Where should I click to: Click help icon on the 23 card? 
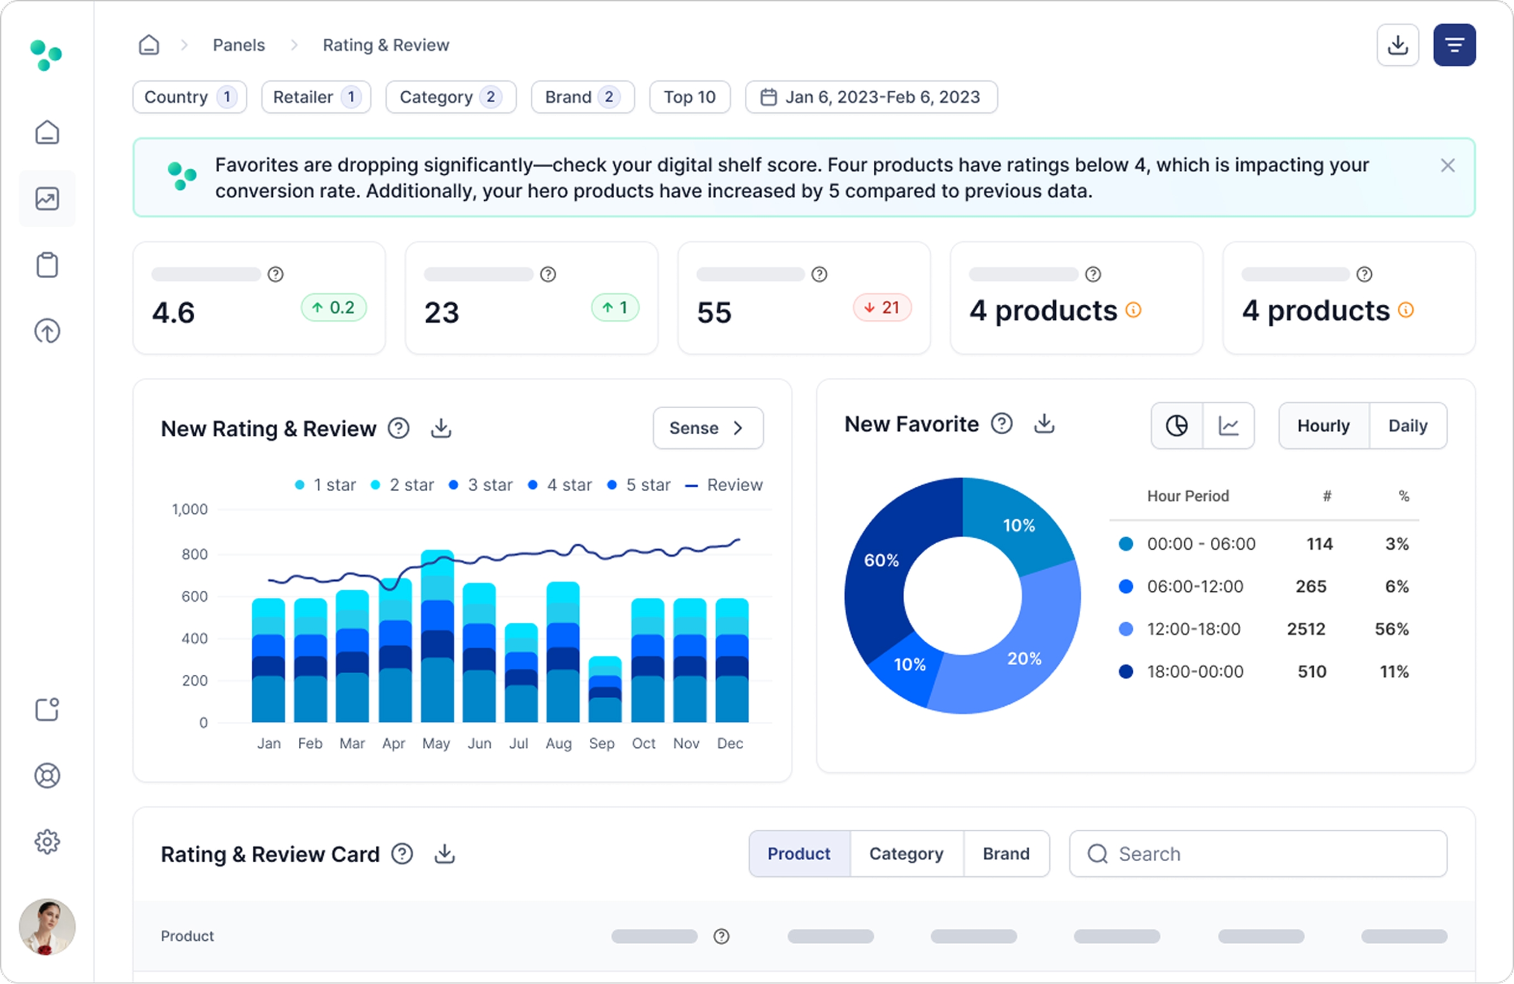(x=548, y=274)
